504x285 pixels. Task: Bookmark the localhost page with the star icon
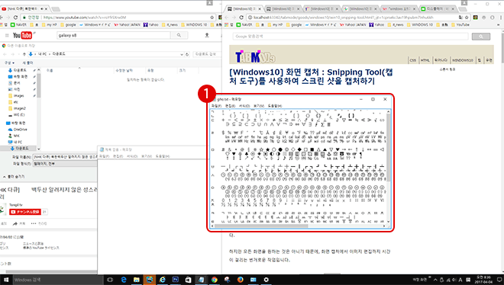point(467,18)
